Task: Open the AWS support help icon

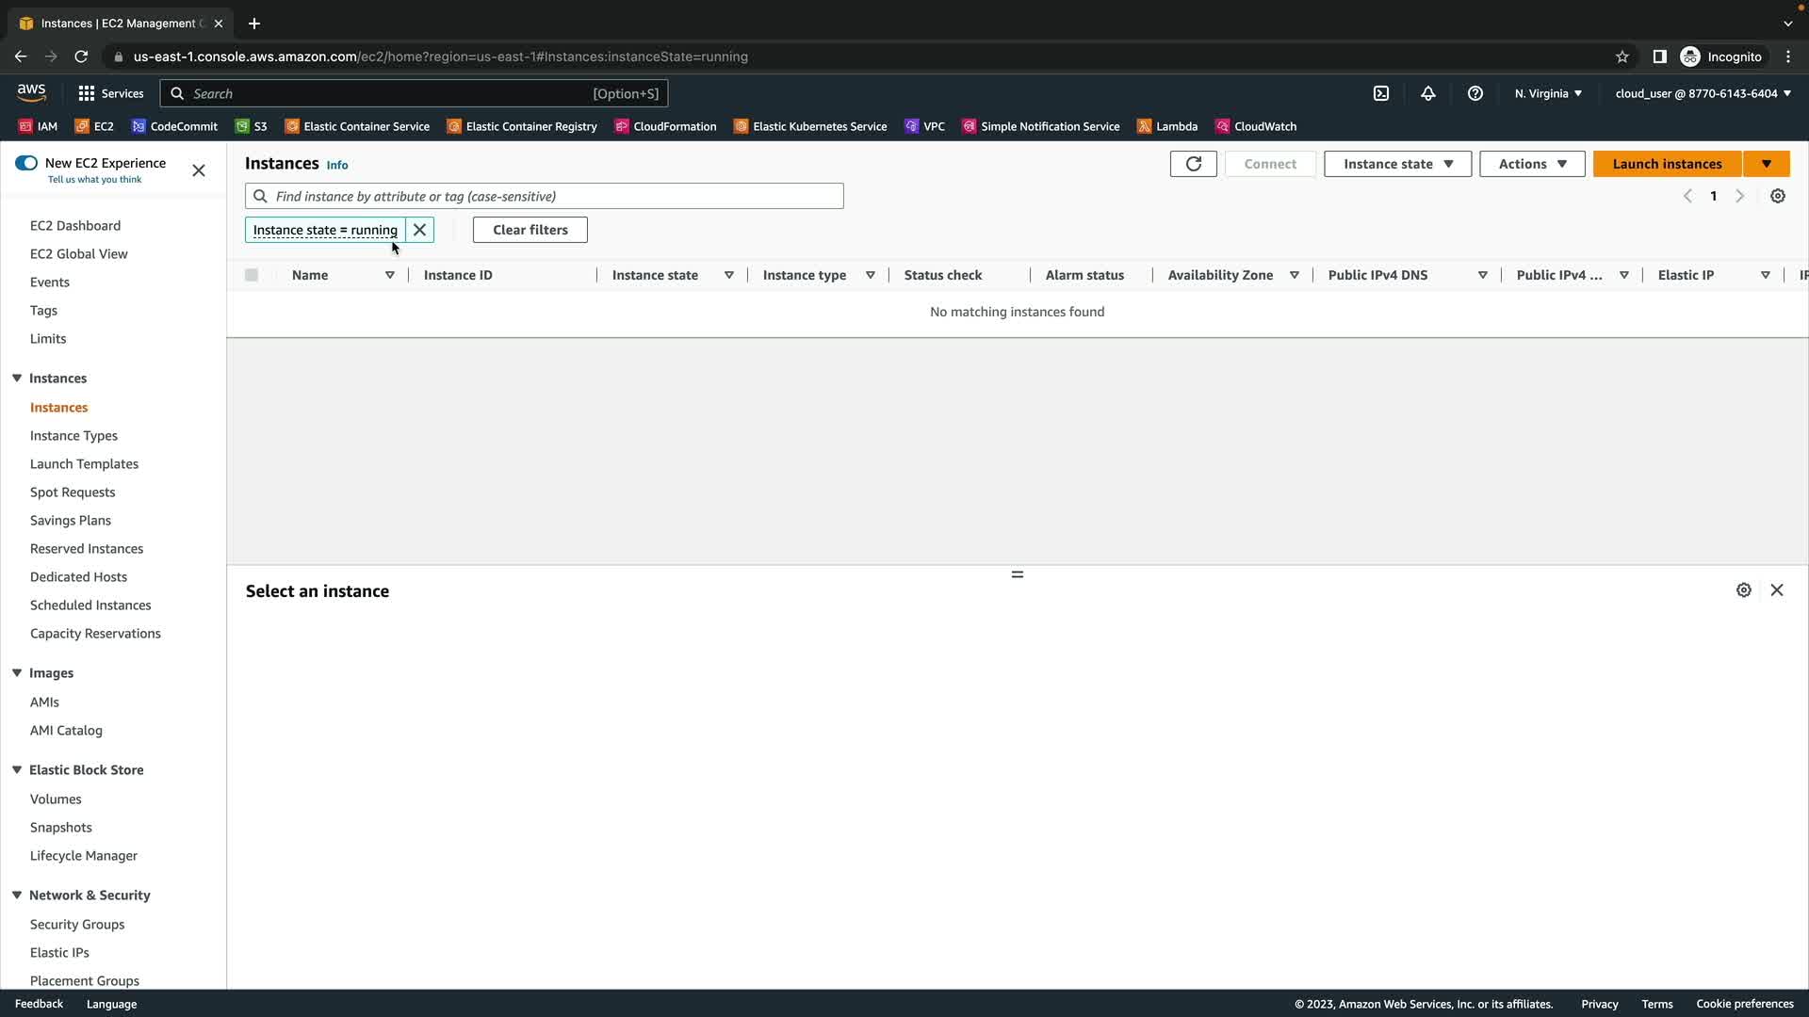Action: pyautogui.click(x=1475, y=93)
